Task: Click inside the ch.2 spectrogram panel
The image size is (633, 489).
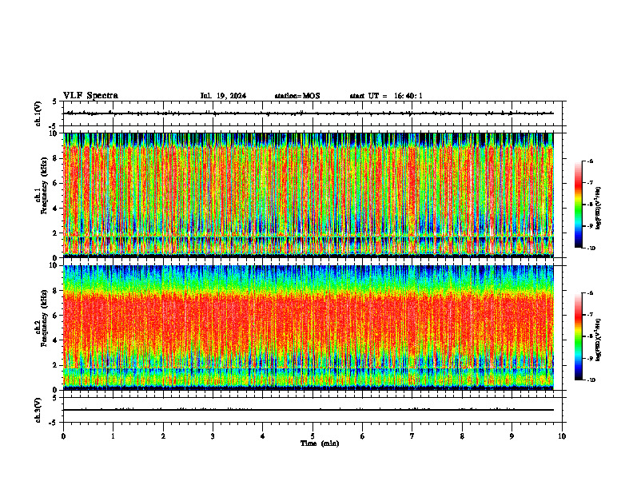Action: pyautogui.click(x=309, y=328)
